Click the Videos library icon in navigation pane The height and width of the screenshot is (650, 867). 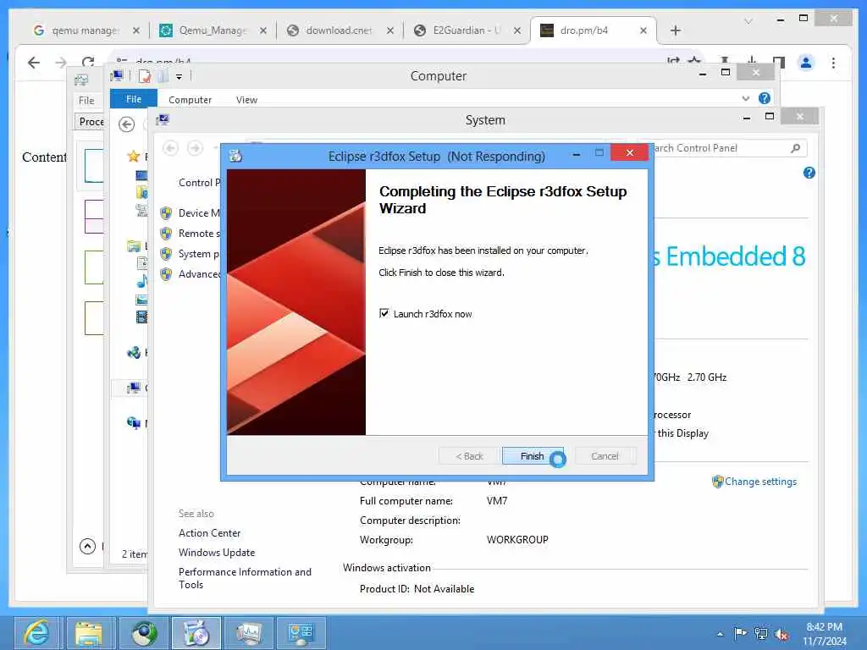141,317
